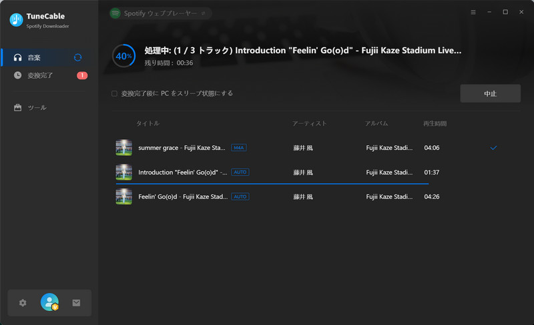Image resolution: width=534 pixels, height=325 pixels.
Task: Click duration 04:26
Action: pos(432,196)
